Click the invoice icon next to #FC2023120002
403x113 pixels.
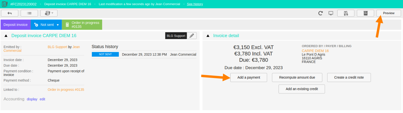[5, 4]
